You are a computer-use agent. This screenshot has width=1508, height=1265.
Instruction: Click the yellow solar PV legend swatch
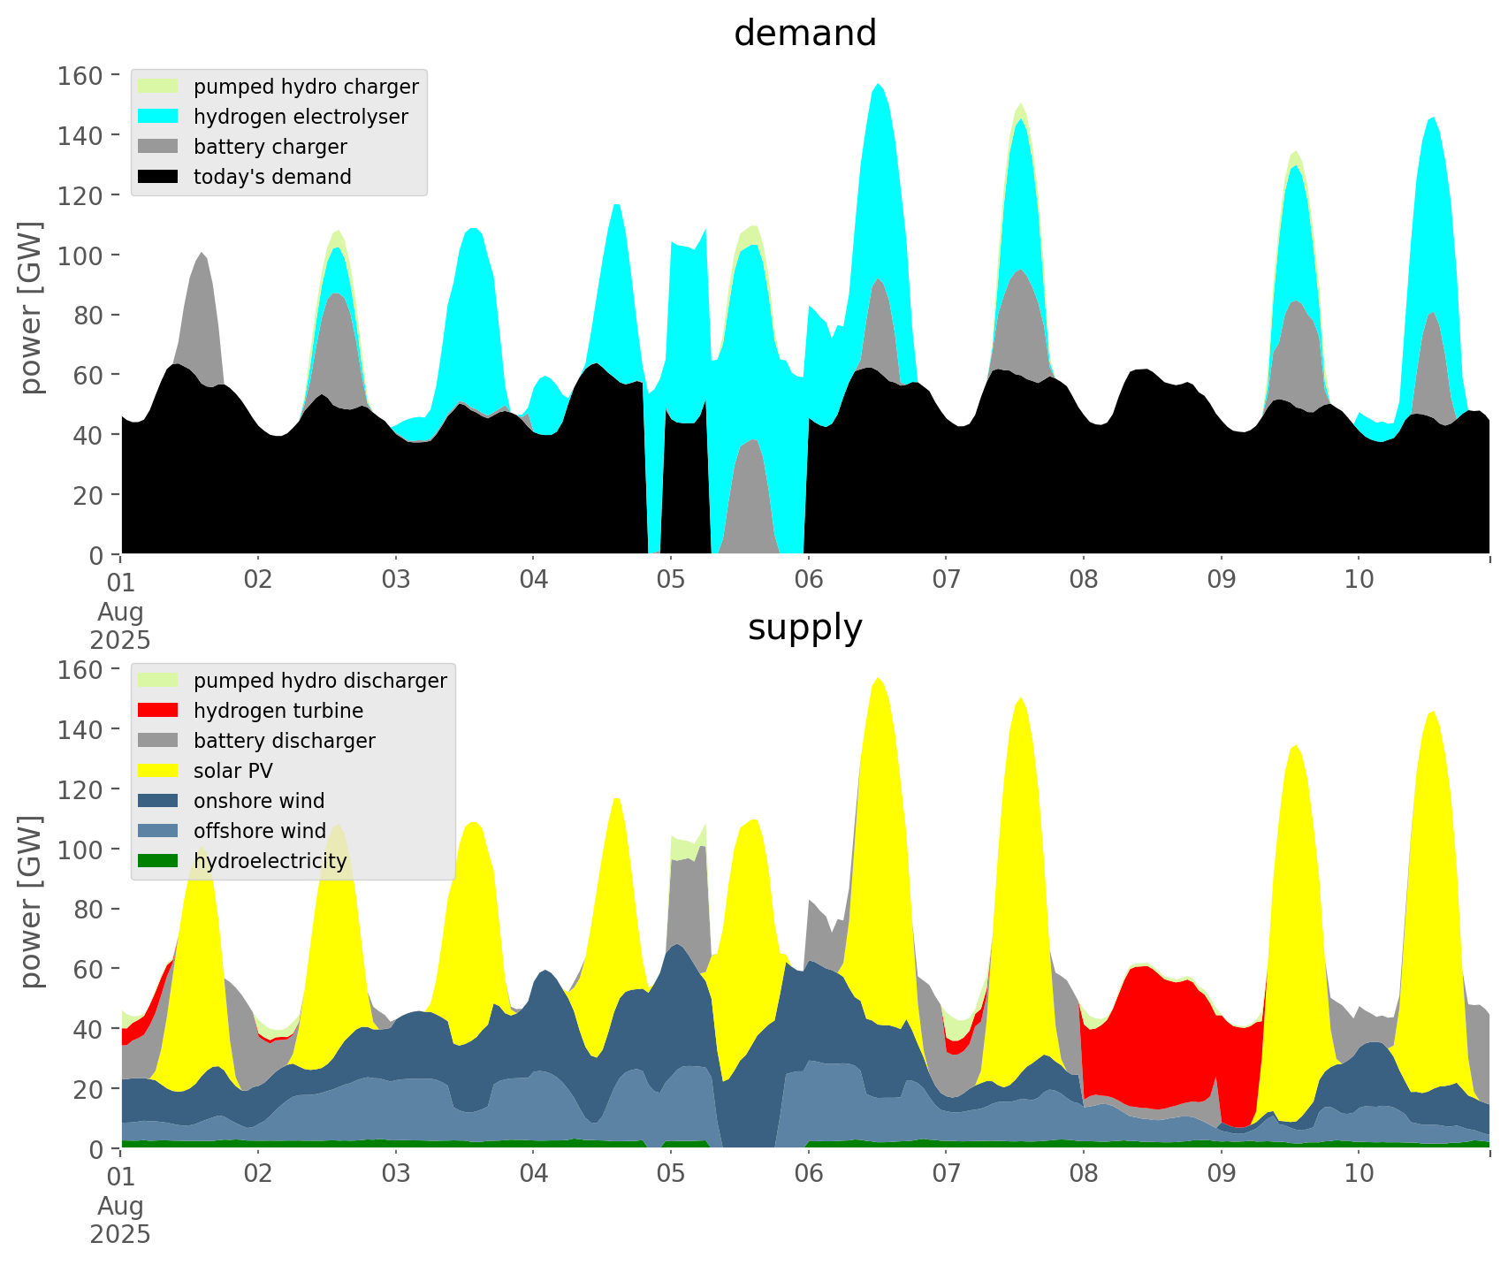pyautogui.click(x=158, y=771)
